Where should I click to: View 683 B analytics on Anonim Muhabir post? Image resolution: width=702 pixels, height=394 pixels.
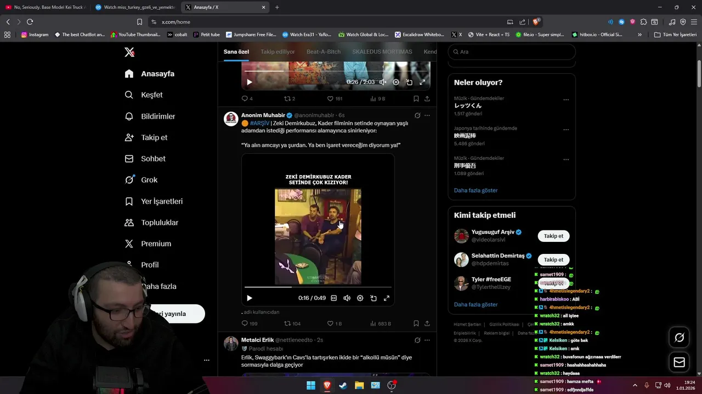pyautogui.click(x=380, y=323)
